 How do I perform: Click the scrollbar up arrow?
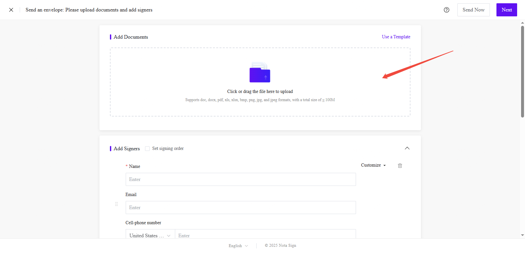522,23
